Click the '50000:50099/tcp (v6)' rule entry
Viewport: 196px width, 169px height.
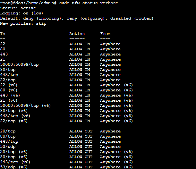[25, 106]
